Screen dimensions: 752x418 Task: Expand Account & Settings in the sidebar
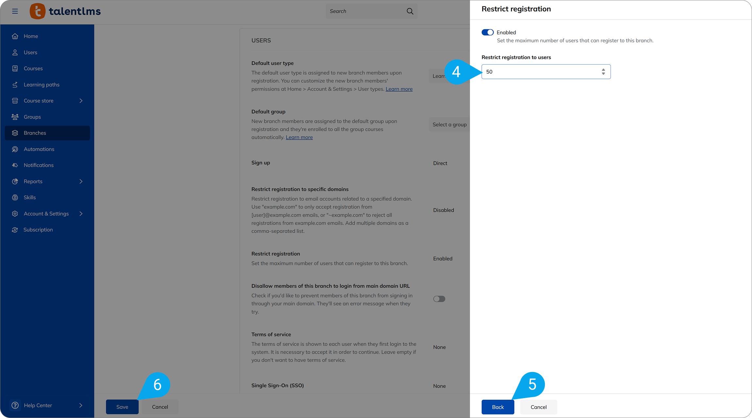81,213
